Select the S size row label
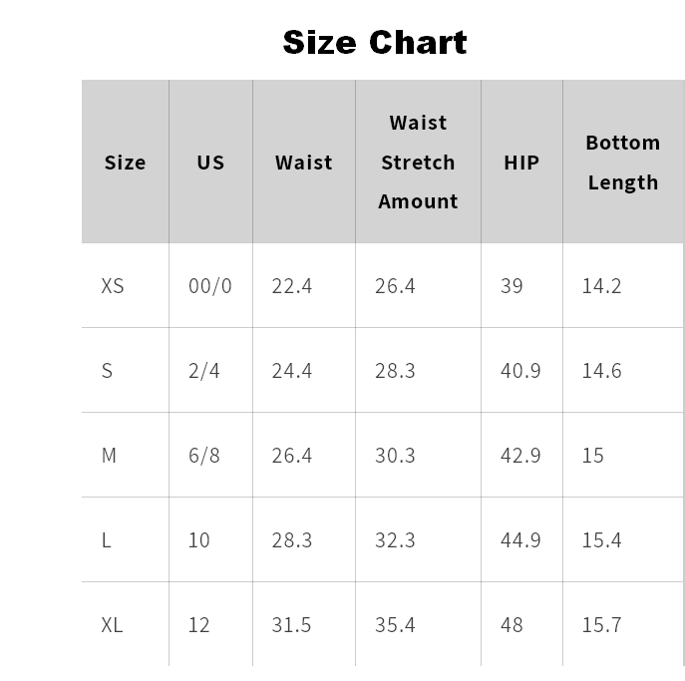The image size is (685, 681). point(107,371)
